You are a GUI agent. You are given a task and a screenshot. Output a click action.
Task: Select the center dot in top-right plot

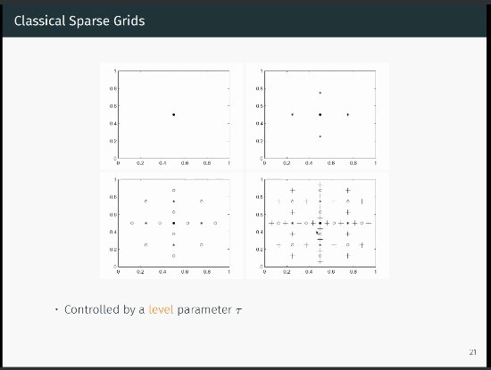[320, 114]
